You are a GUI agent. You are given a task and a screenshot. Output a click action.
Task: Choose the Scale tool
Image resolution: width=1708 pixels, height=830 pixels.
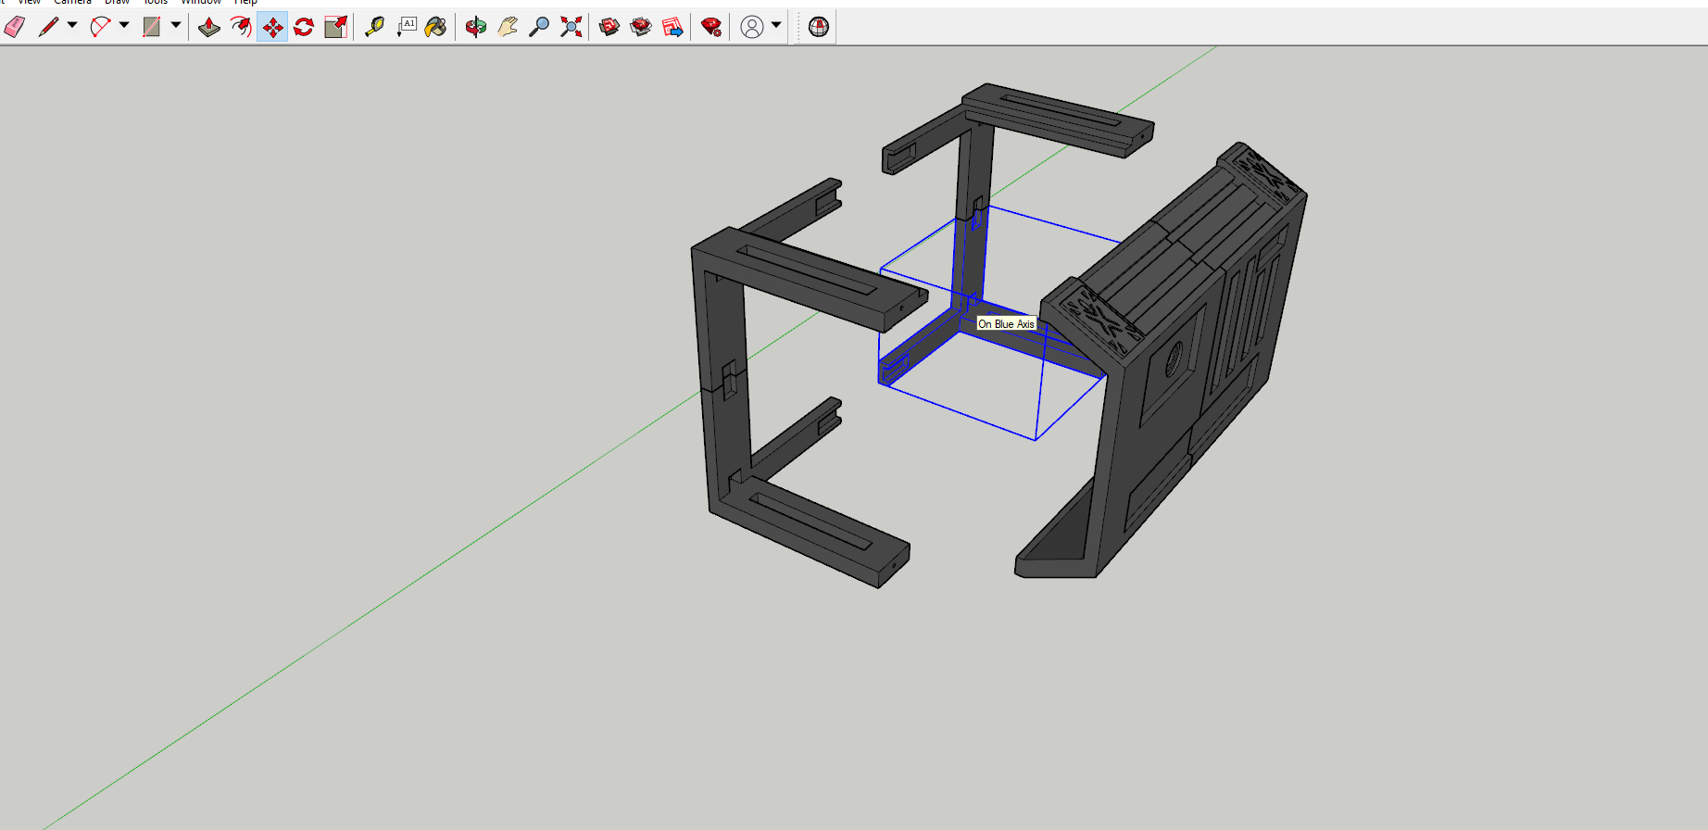[335, 27]
